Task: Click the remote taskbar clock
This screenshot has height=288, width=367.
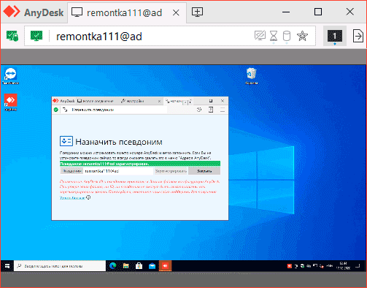Action: (343, 266)
